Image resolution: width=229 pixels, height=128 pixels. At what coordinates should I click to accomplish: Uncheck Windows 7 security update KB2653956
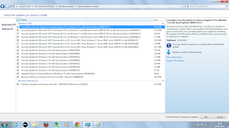(18, 50)
